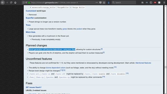Click the '/ban-ip' code text

pyautogui.click(x=40, y=77)
